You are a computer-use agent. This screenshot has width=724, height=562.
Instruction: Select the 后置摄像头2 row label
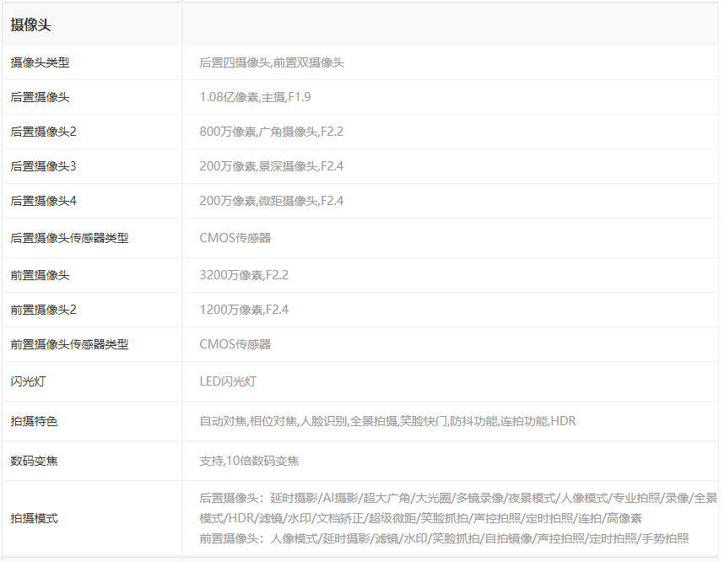point(37,131)
